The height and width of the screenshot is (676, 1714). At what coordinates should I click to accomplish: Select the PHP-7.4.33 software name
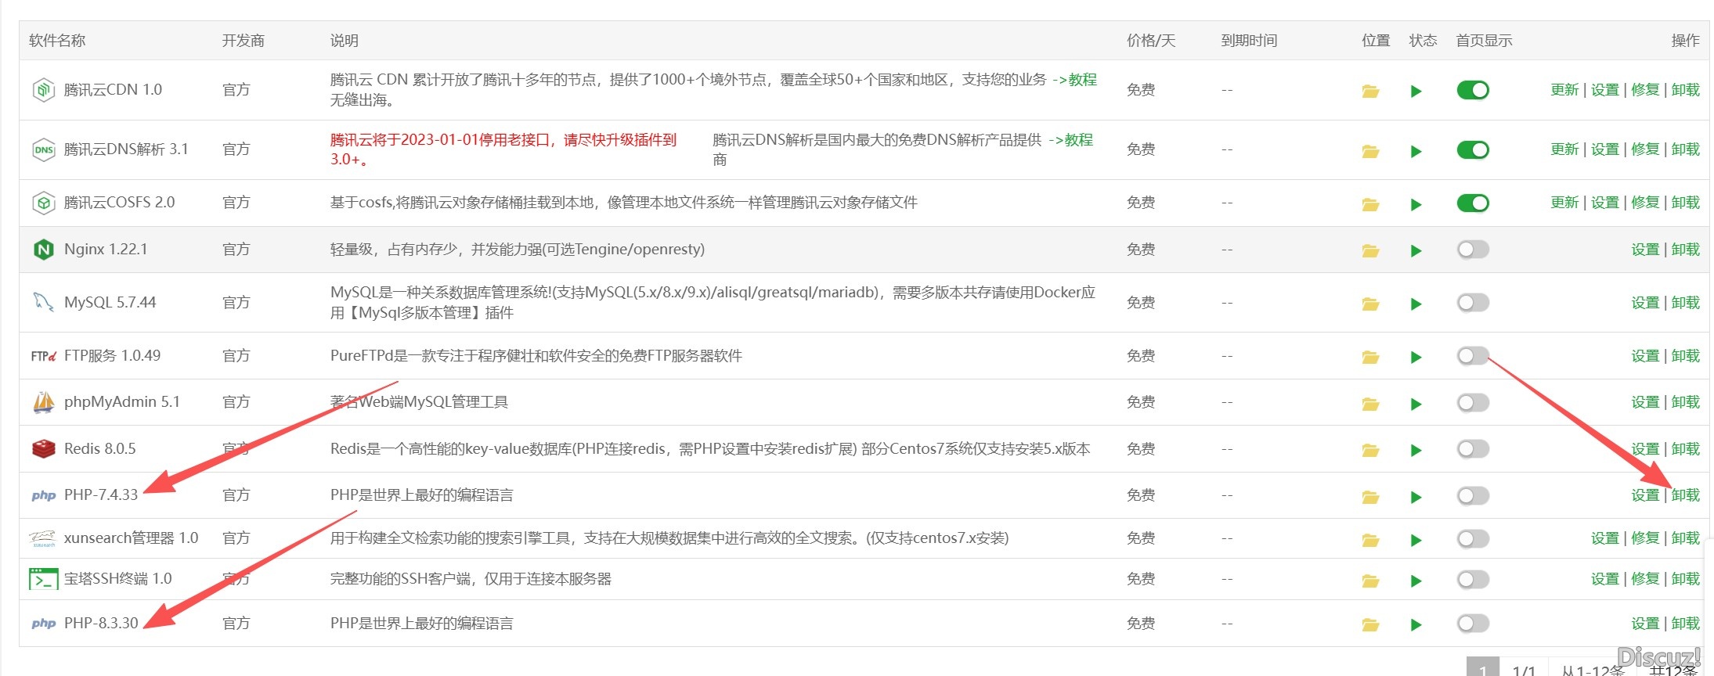pos(101,495)
